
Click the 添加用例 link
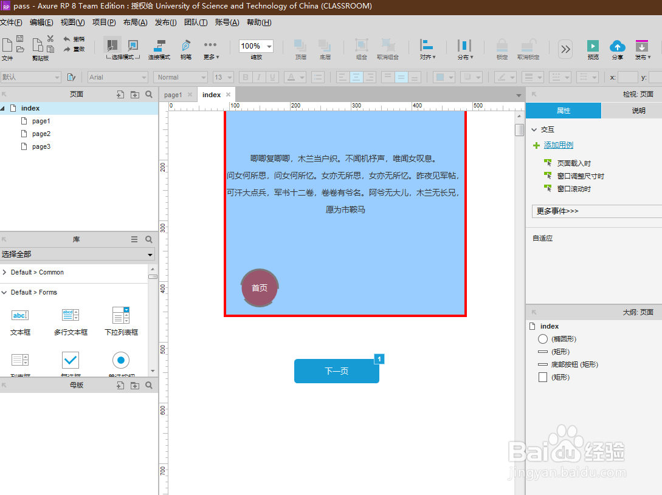point(558,145)
